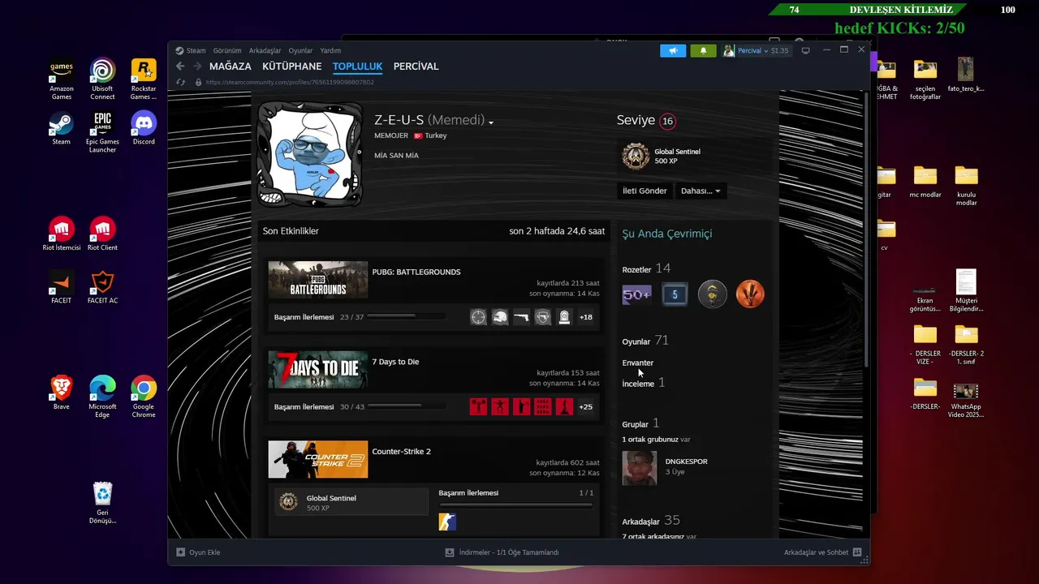Open the golden figure profile badge

[713, 294]
